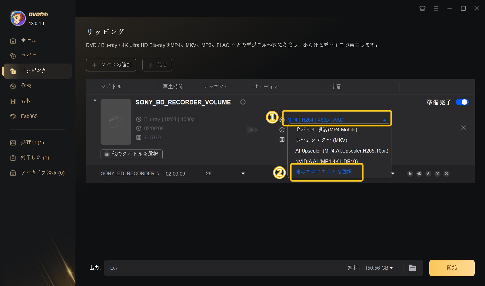Click the タイトル column header
The image size is (485, 286).
(111, 87)
